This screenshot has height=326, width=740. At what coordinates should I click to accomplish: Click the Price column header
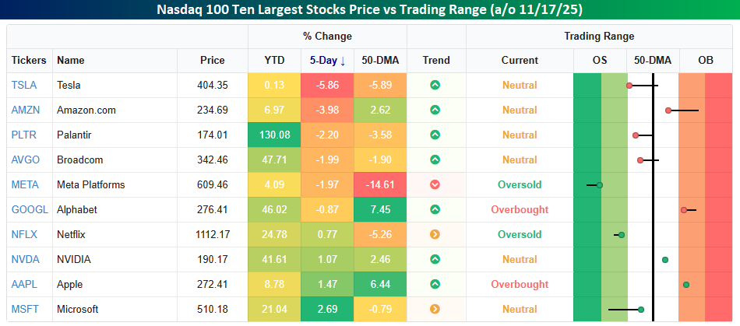point(212,60)
